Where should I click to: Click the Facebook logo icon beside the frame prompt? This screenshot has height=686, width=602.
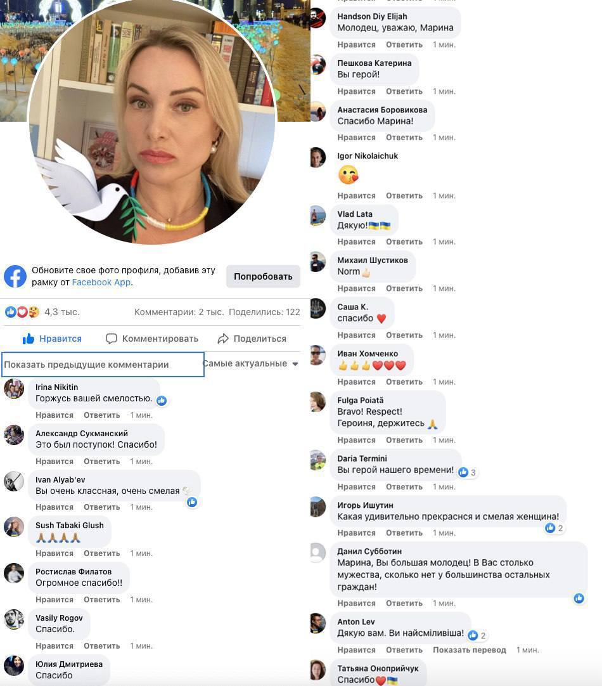point(15,276)
